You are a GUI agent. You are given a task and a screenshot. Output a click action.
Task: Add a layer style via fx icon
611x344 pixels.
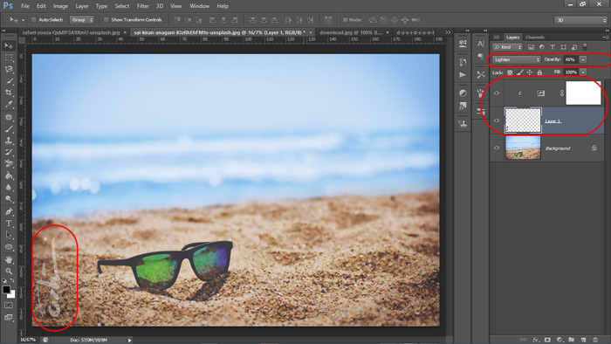point(535,340)
